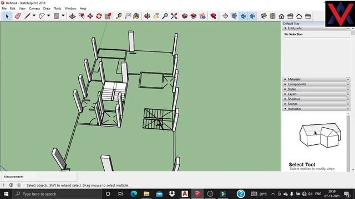Launch Microsoft Edge from taskbar
355x199 pixels.
click(134, 194)
